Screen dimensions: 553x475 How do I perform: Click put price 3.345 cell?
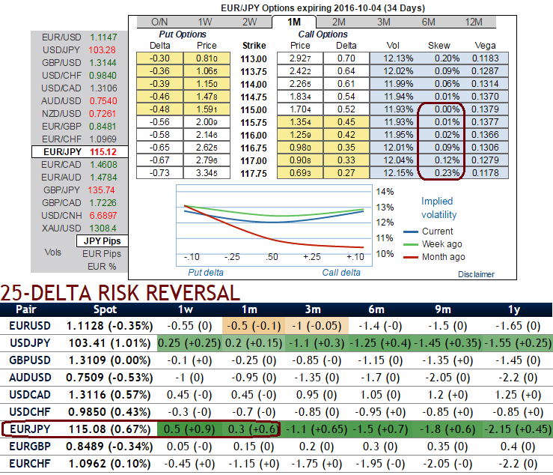click(x=207, y=173)
